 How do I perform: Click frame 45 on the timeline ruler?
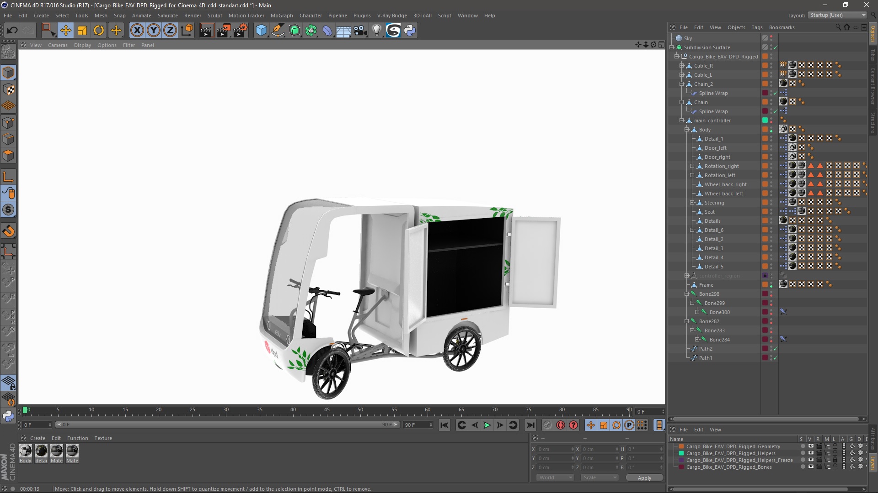tap(327, 410)
